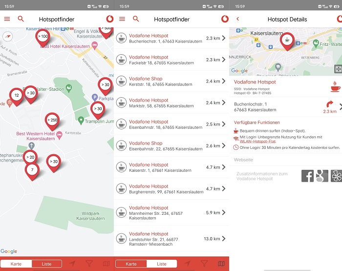Screen dimensions: 342x271
Task: Tap 'Best Western Hotel Kaiserslautern' map label
Action: click(36, 136)
